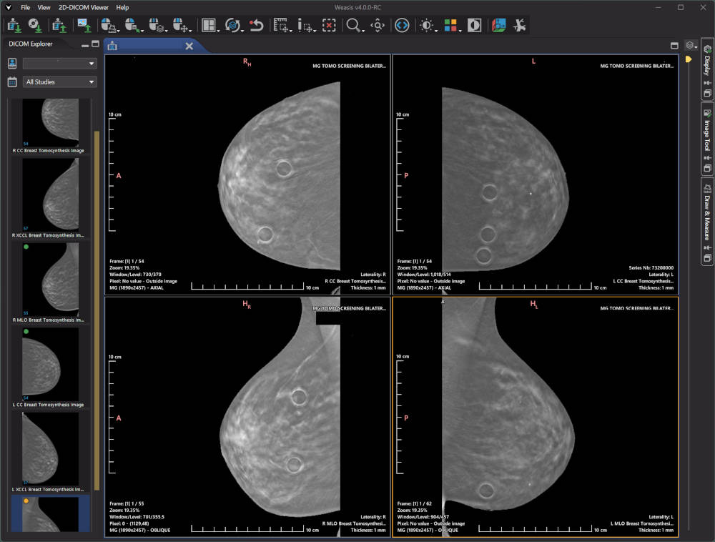The height and width of the screenshot is (542, 715).
Task: Open the zoom magnifier dropdown
Action: 355,26
